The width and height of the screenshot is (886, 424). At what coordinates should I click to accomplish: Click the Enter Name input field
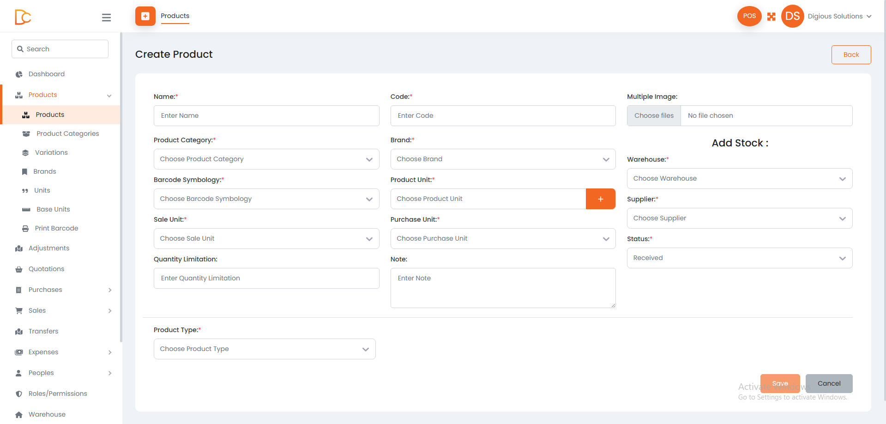coord(266,115)
